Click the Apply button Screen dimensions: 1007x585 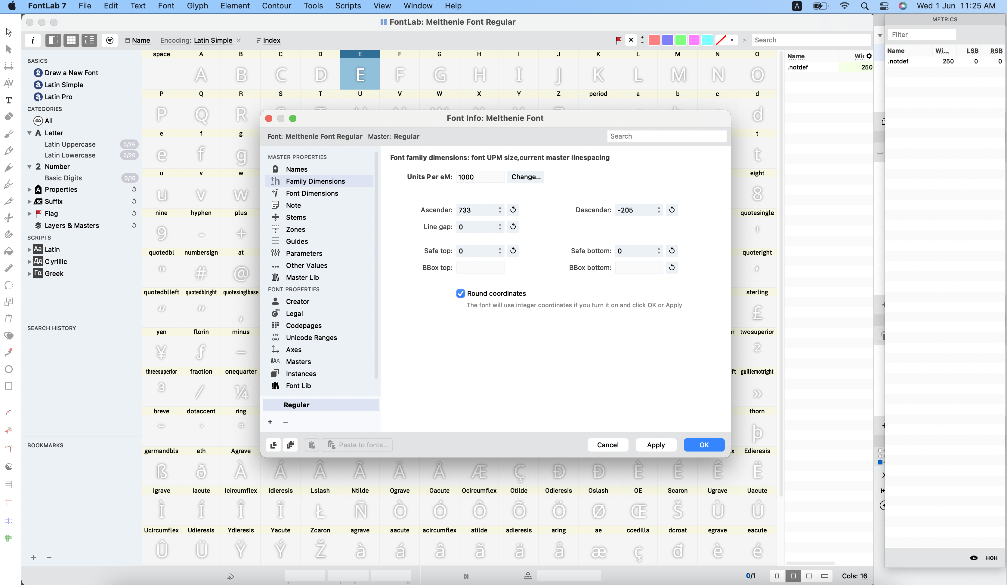coord(655,445)
